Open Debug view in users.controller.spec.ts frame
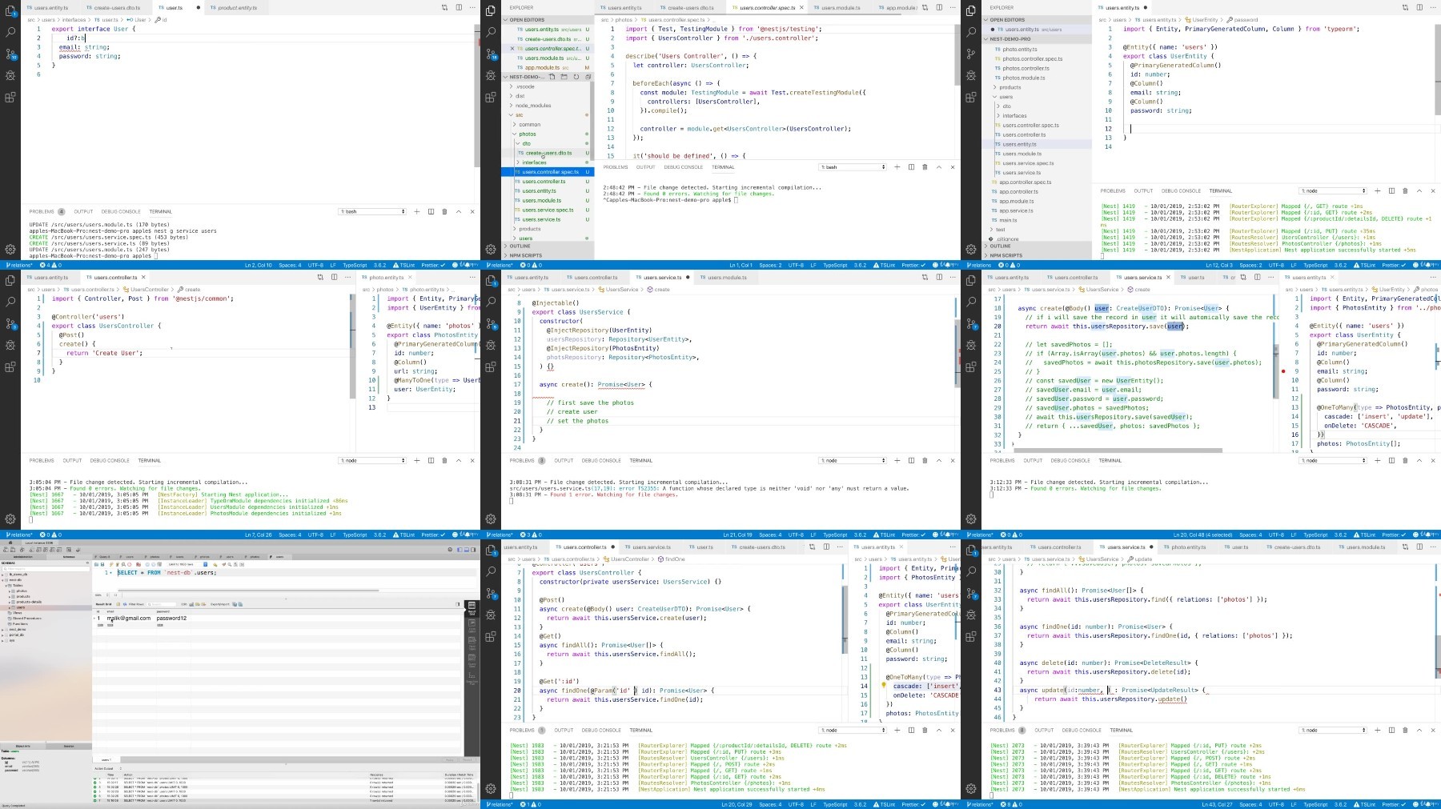1441x809 pixels. [491, 75]
